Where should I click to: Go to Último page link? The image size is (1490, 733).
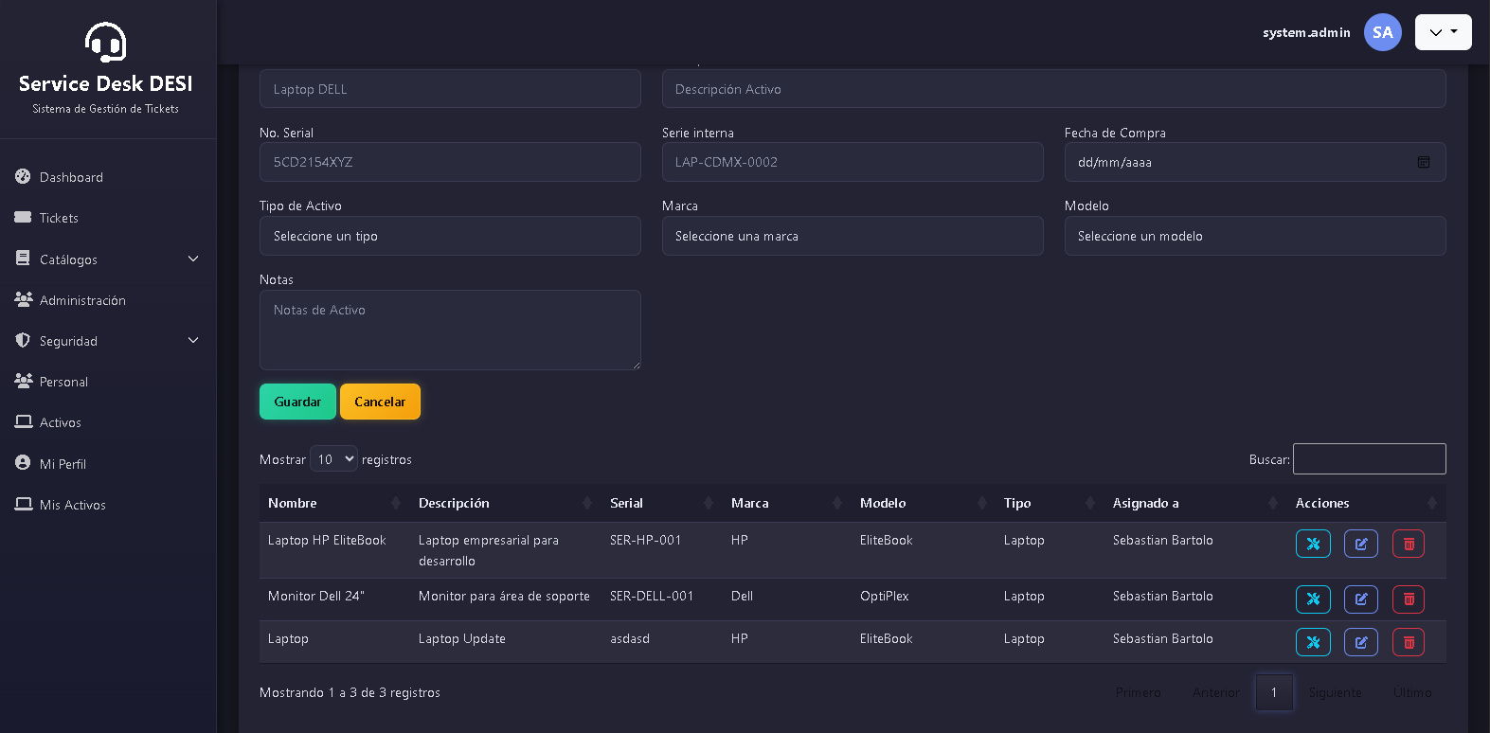pos(1412,692)
